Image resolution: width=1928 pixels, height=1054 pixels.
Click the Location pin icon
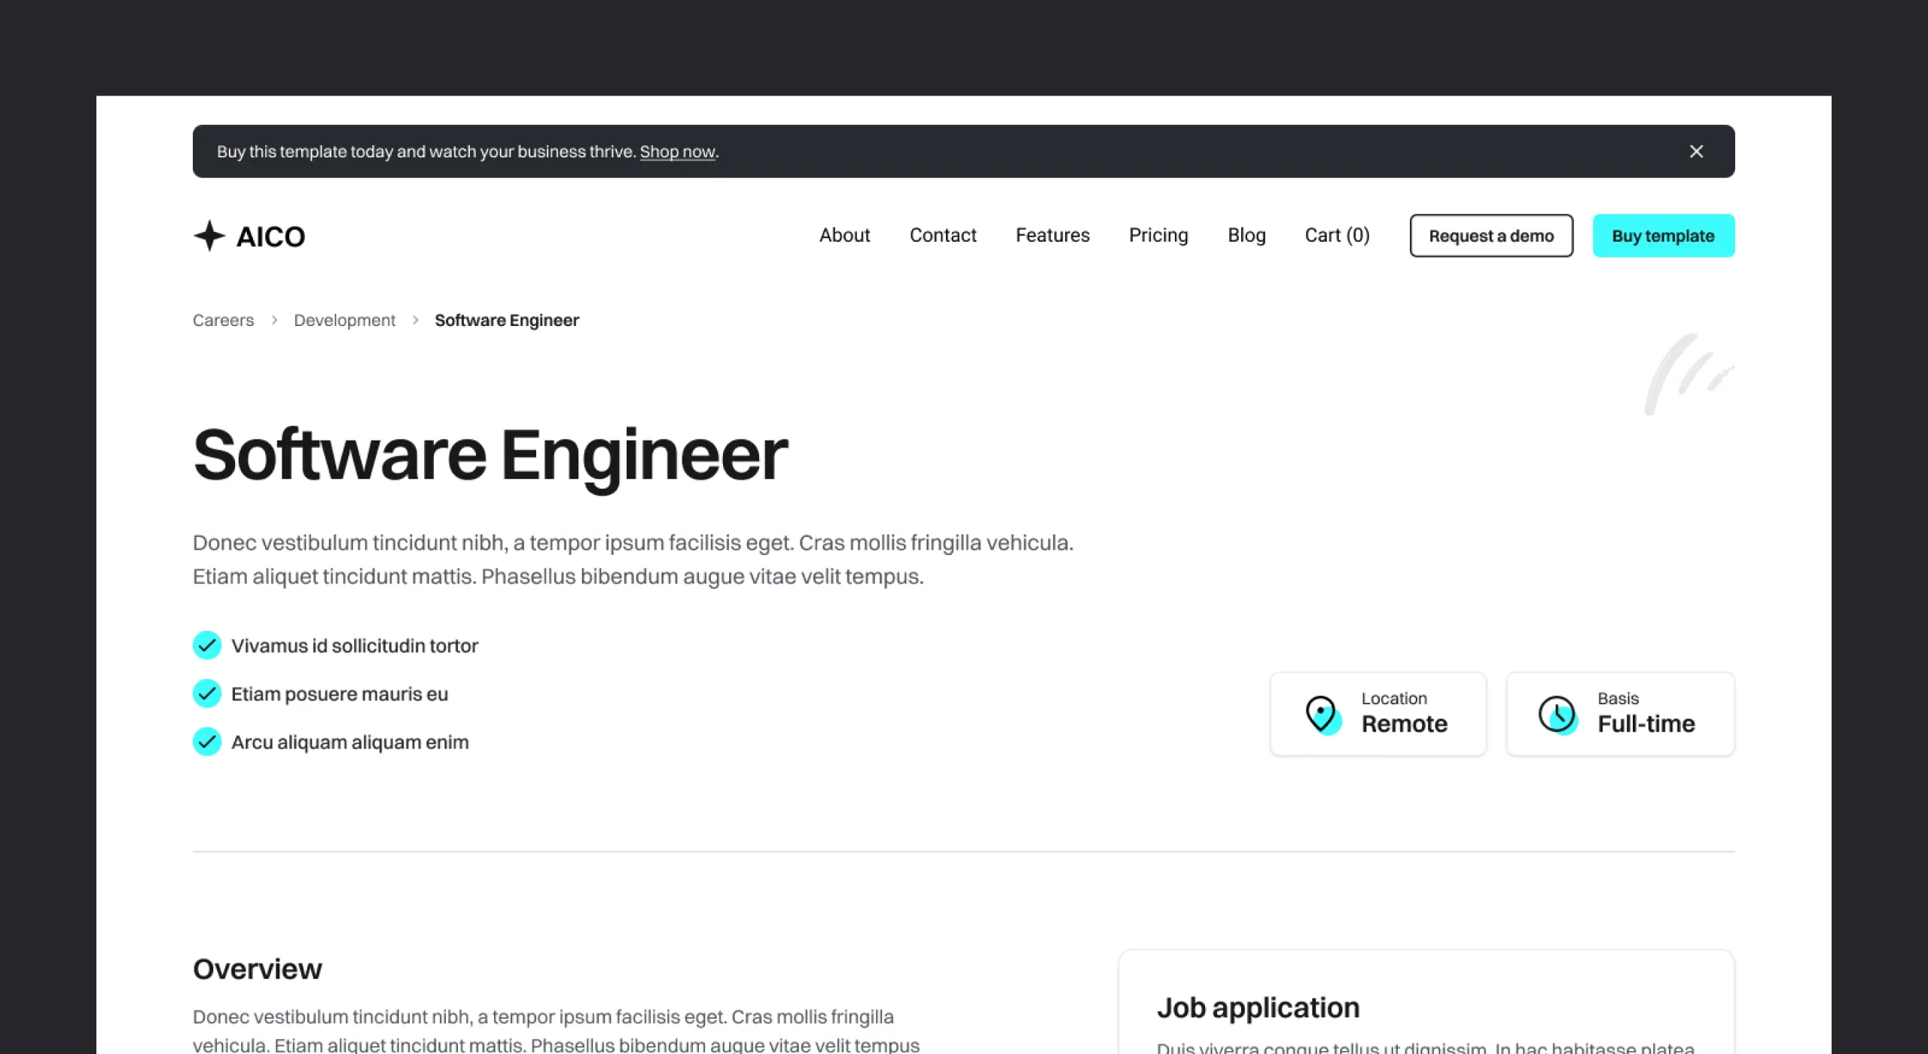(1322, 714)
